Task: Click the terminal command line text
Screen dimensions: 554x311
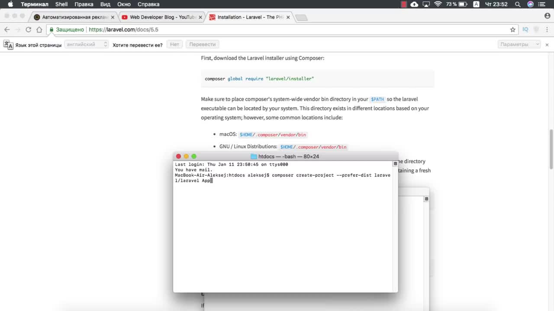Action: pos(283,178)
